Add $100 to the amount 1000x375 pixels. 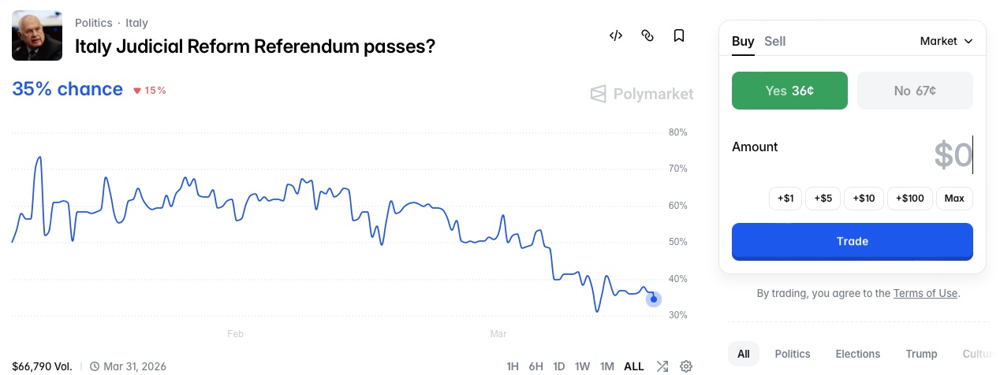click(x=911, y=199)
